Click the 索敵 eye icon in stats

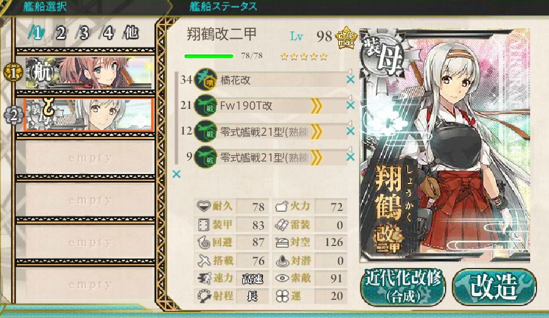[282, 278]
